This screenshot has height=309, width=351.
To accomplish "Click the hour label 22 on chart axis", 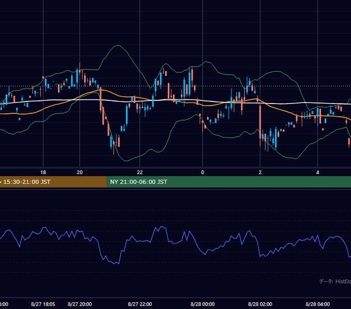I will (x=140, y=172).
